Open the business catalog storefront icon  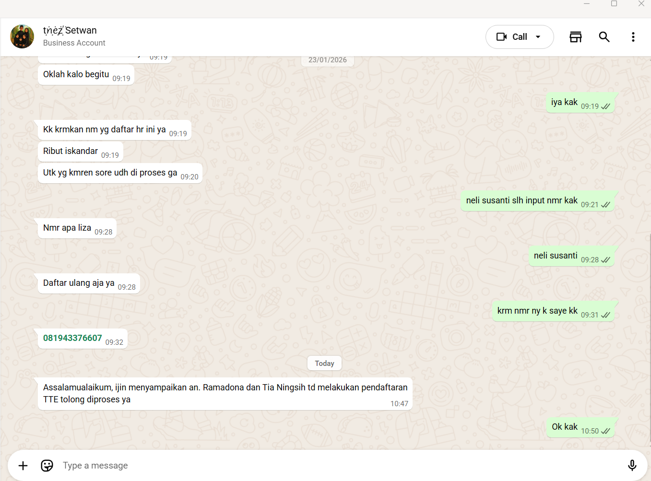click(576, 37)
